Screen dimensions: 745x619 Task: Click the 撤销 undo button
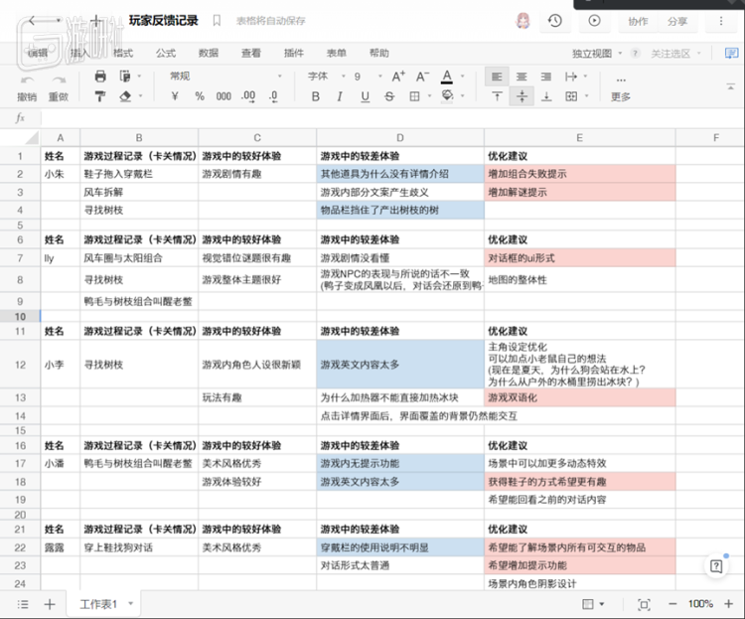click(27, 88)
